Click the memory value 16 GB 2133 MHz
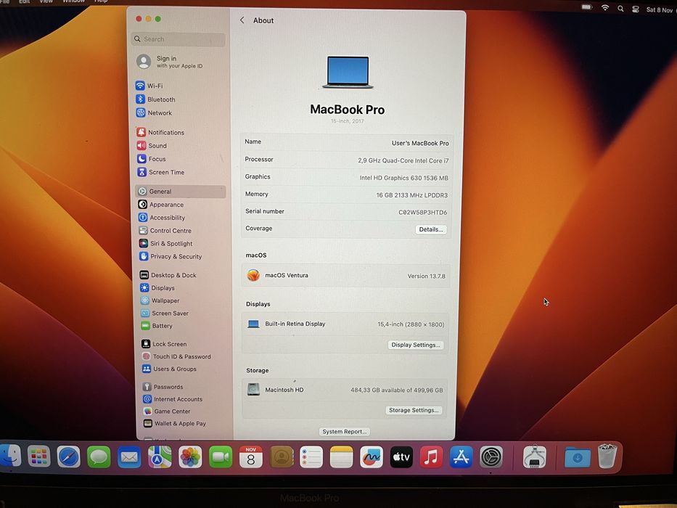 point(412,194)
